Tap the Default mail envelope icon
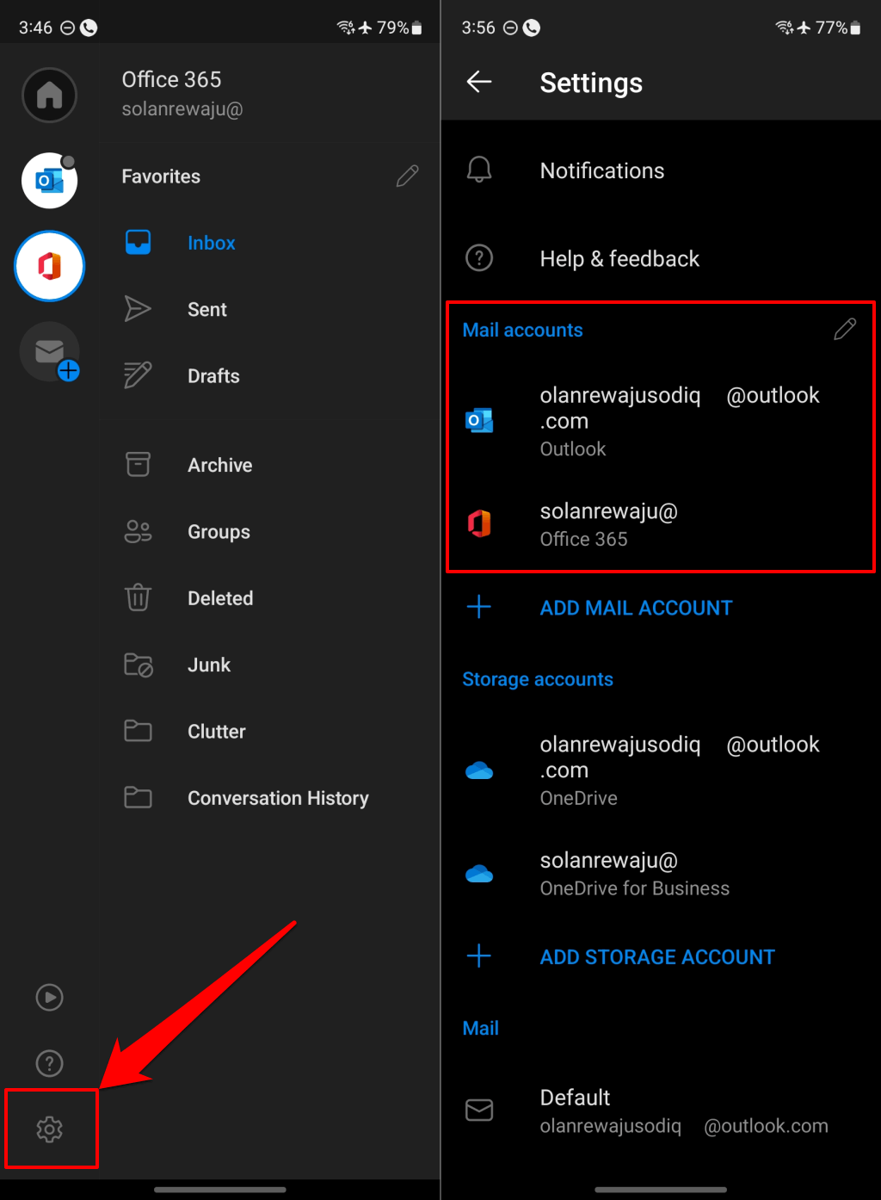This screenshot has height=1200, width=881. click(x=479, y=1110)
